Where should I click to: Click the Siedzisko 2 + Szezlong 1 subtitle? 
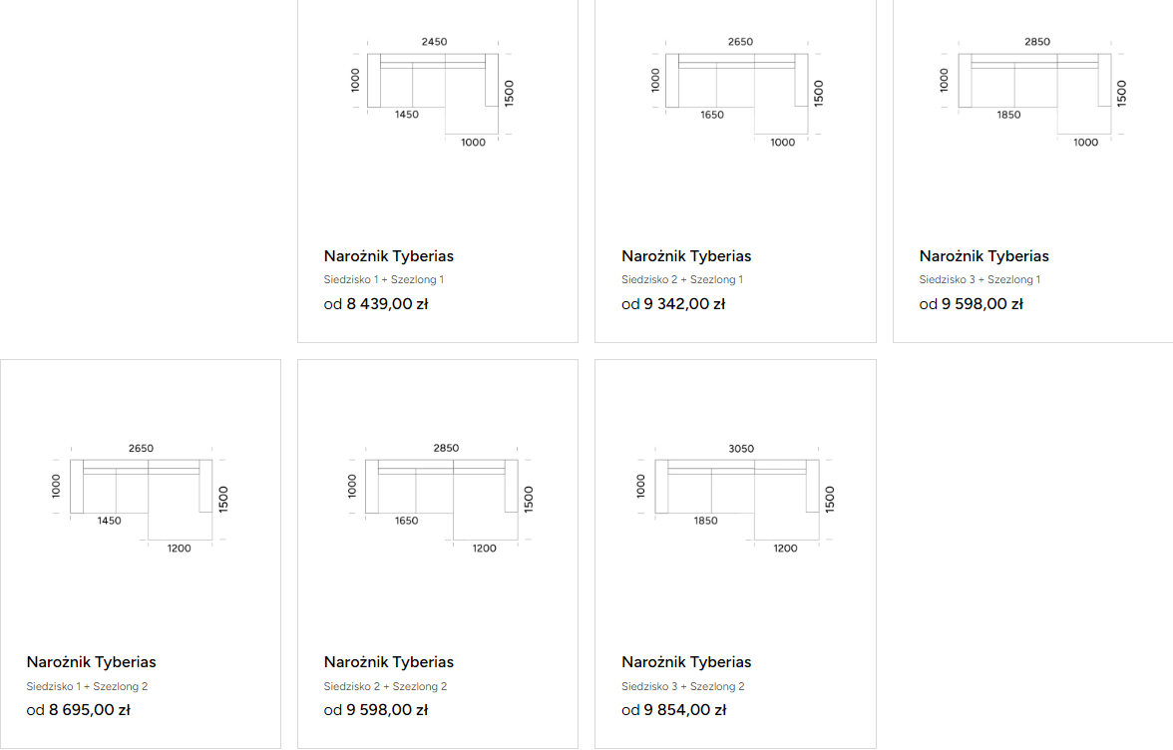tap(682, 279)
